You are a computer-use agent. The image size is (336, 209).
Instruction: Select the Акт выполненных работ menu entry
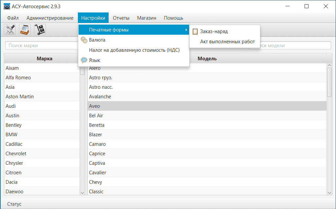pyautogui.click(x=227, y=42)
